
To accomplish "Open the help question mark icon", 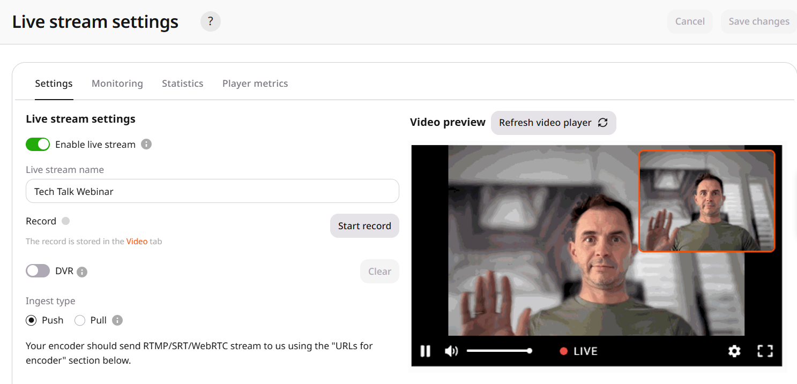I will [x=210, y=21].
